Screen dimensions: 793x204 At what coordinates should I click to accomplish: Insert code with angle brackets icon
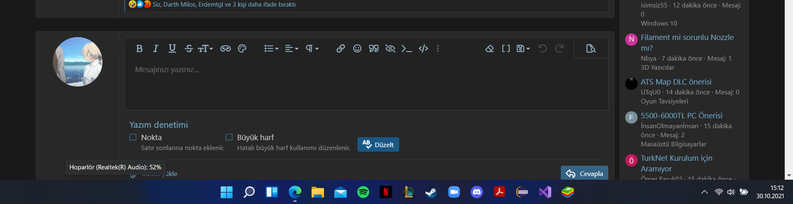[x=423, y=49]
